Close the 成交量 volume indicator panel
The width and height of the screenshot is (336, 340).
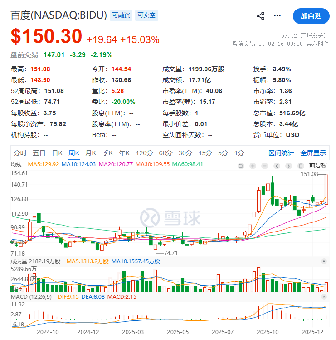click(x=324, y=261)
